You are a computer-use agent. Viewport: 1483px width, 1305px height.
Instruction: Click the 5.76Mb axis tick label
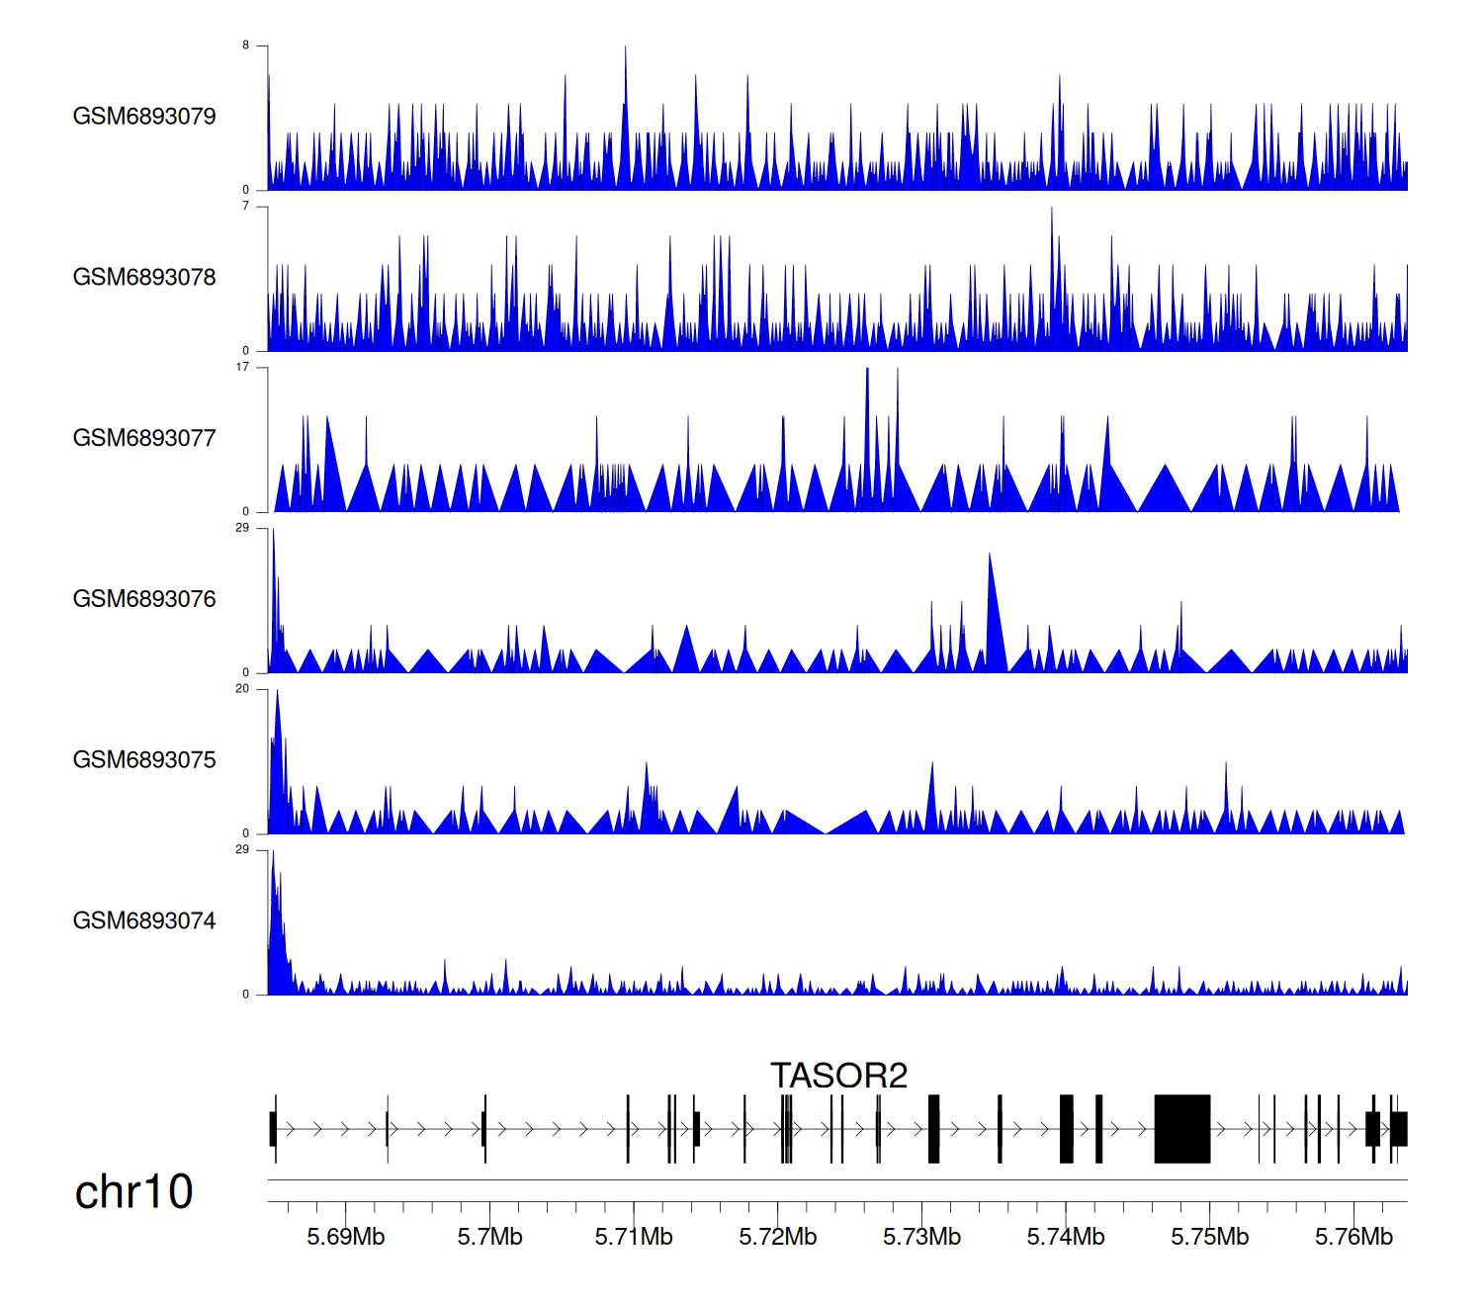click(1353, 1237)
